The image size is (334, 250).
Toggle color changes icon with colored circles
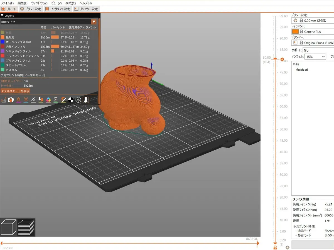point(48,100)
